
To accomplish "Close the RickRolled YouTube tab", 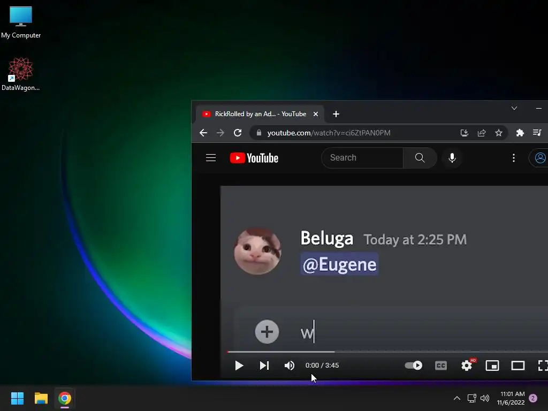I will [x=316, y=114].
